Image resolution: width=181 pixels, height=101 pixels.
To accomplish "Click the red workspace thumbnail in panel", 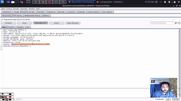I will tap(49, 2).
